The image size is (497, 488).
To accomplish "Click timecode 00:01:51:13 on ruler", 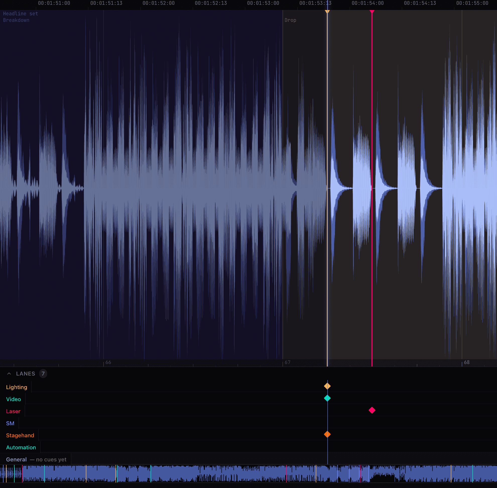I will pyautogui.click(x=106, y=3).
